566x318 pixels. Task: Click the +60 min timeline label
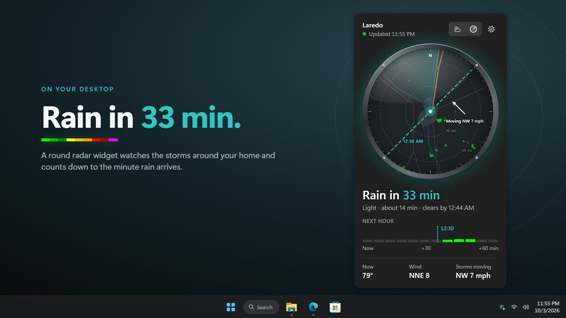[489, 248]
